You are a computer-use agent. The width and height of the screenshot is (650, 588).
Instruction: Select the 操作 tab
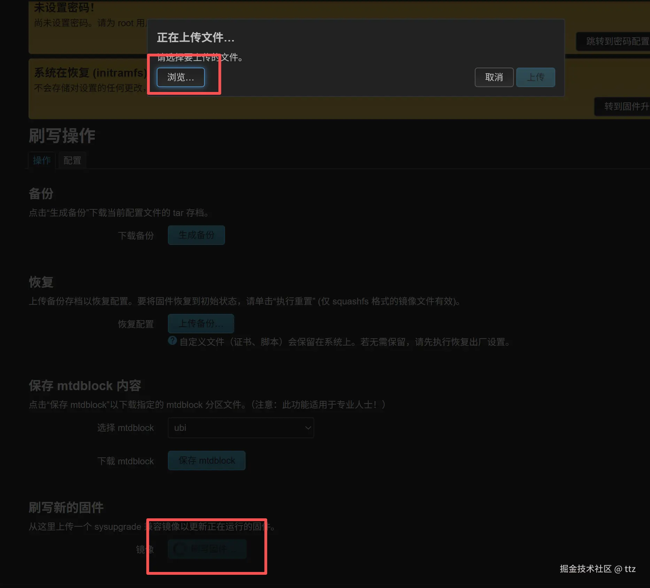click(x=41, y=160)
